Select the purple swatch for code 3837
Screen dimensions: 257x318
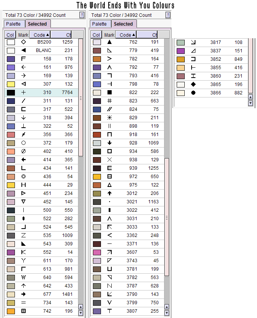[181, 51]
